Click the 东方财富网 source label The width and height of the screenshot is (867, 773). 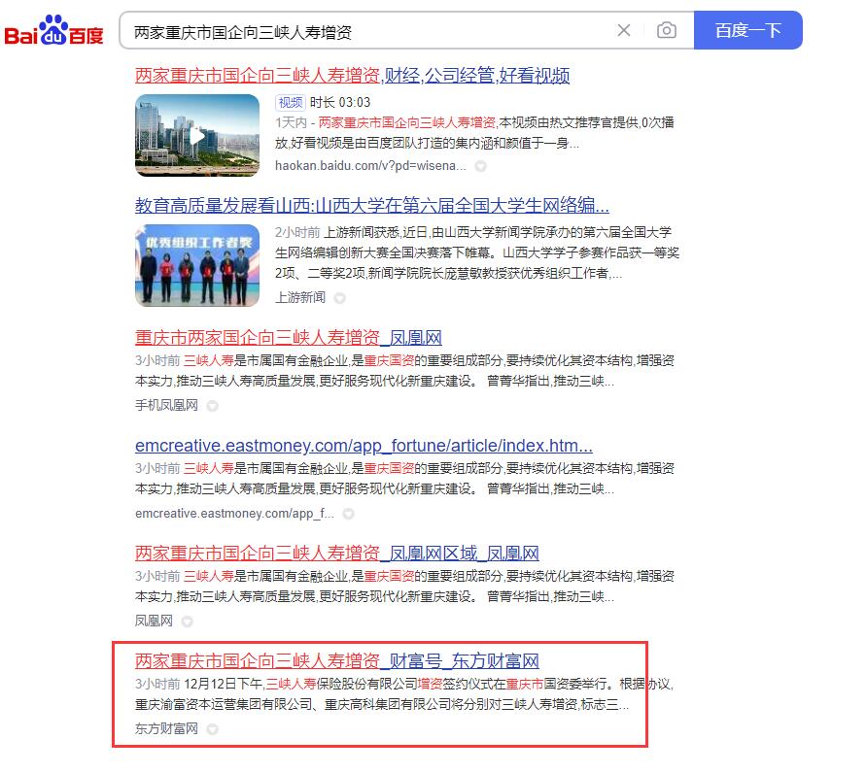coord(166,728)
